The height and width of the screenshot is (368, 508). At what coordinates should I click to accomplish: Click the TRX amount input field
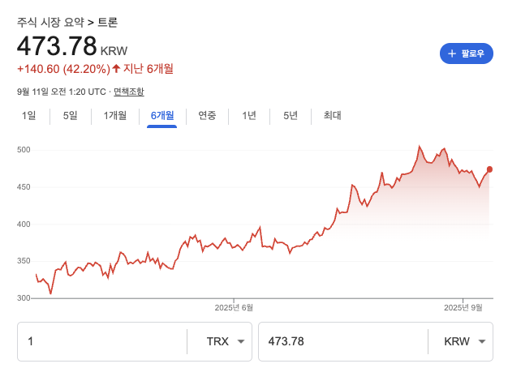101,341
